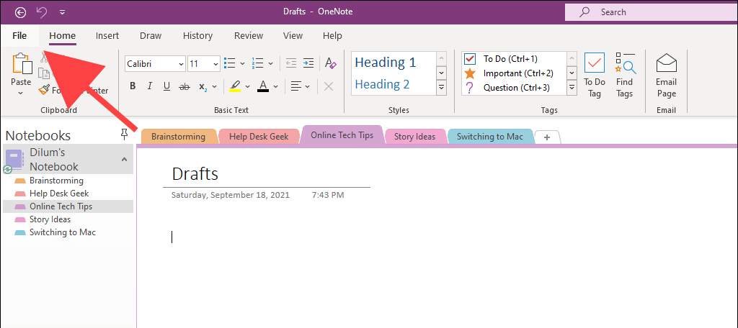Apply the Question mark tag
This screenshot has width=738, height=328.
pyautogui.click(x=469, y=88)
